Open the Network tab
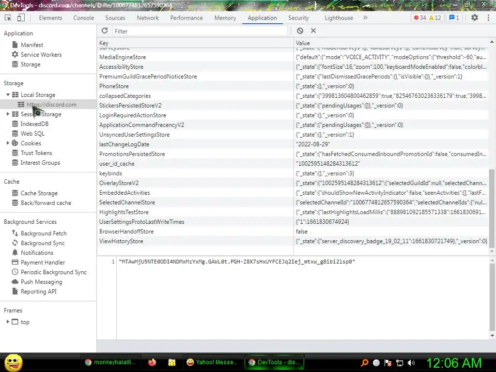 [148, 18]
